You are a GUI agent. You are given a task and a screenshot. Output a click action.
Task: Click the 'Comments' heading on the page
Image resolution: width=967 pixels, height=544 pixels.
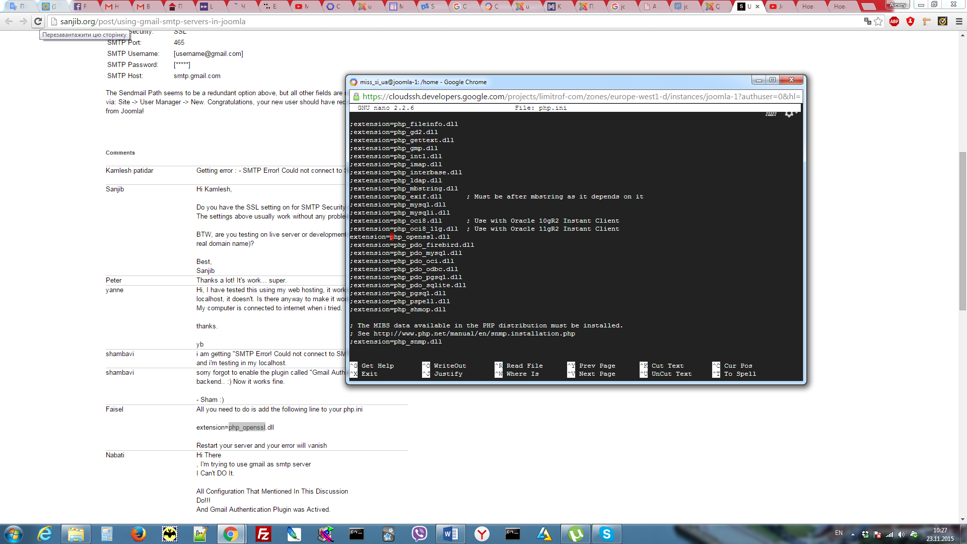[x=120, y=153]
